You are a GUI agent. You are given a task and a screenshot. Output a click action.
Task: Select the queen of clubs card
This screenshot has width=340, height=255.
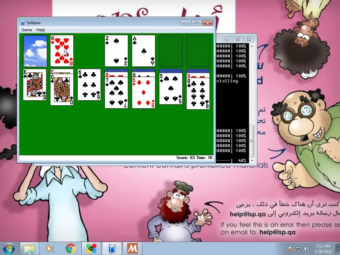[x=62, y=90]
